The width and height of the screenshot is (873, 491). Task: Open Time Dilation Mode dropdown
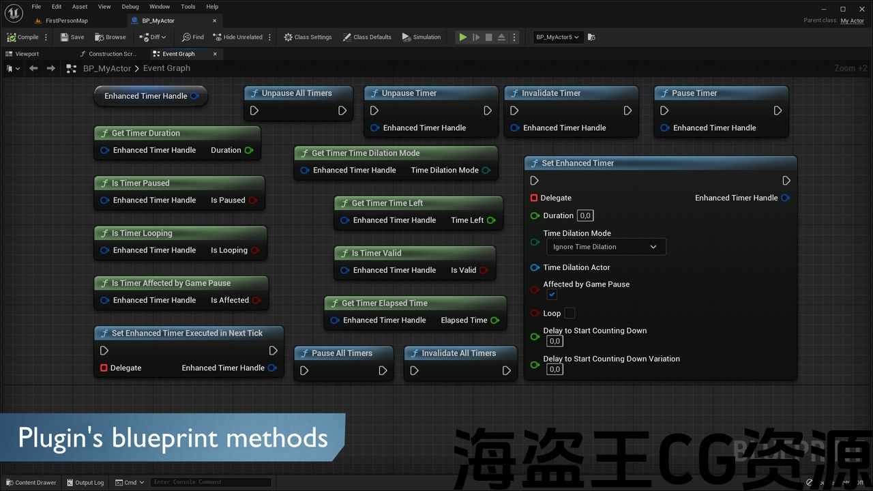(606, 247)
